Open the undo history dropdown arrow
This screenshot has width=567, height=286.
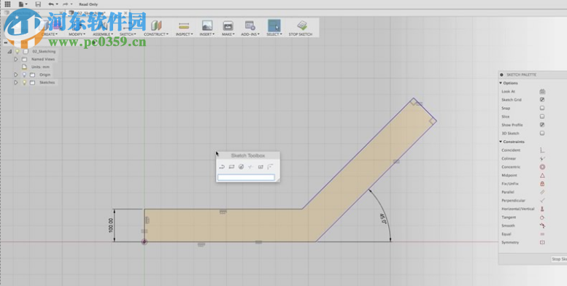57,4
